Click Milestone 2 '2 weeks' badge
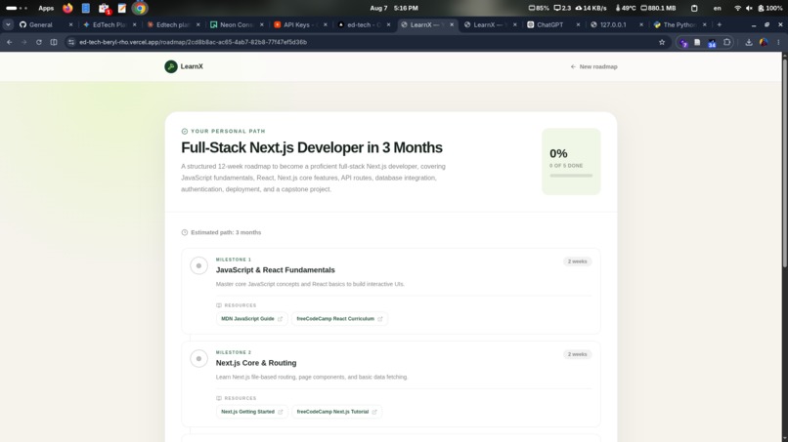This screenshot has width=788, height=442. tap(577, 354)
